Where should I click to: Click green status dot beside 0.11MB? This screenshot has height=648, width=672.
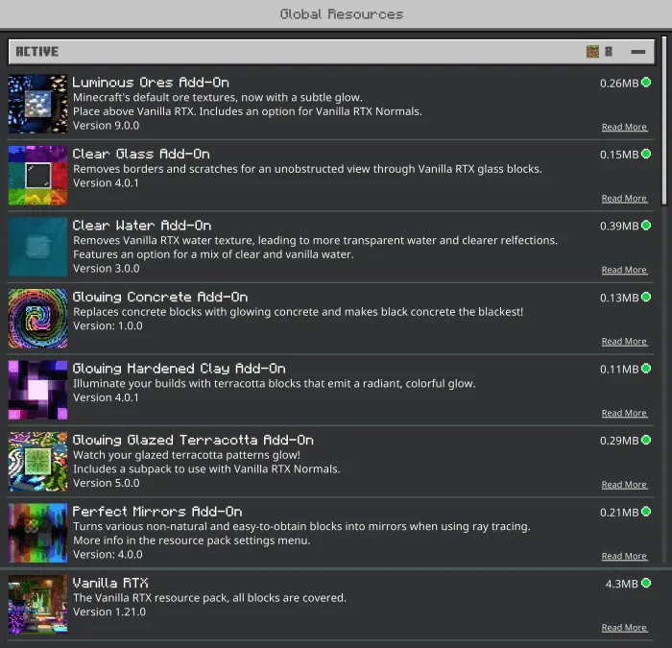point(646,369)
